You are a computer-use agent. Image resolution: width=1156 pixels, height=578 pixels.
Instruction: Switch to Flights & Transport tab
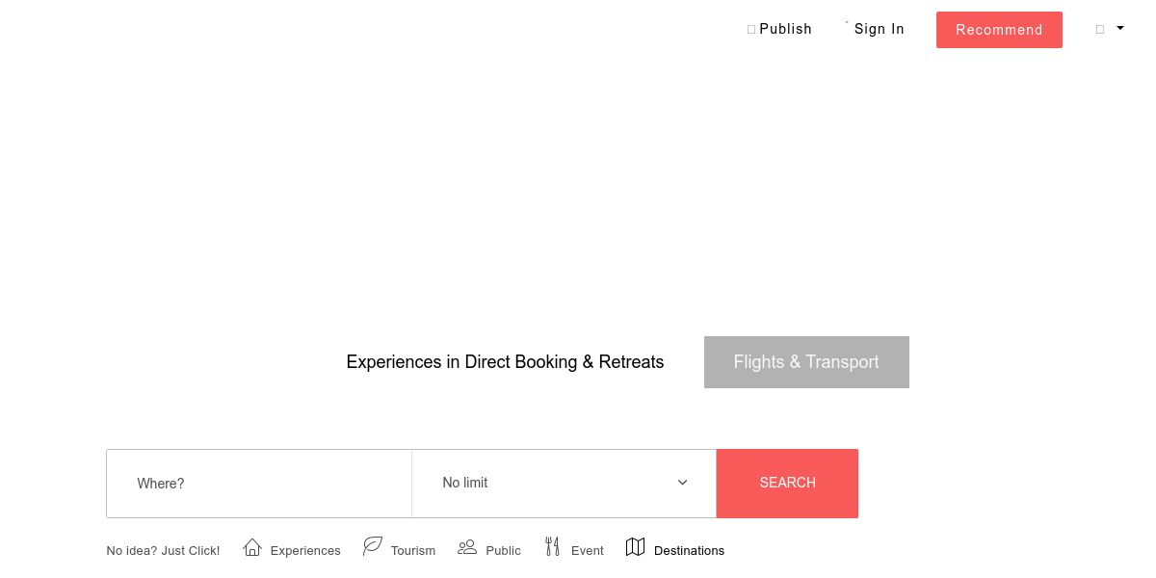(806, 362)
